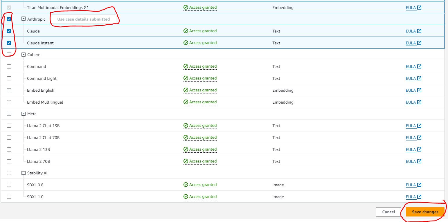
Task: Click Access granted status for Embed Multilingual
Action: pos(200,102)
